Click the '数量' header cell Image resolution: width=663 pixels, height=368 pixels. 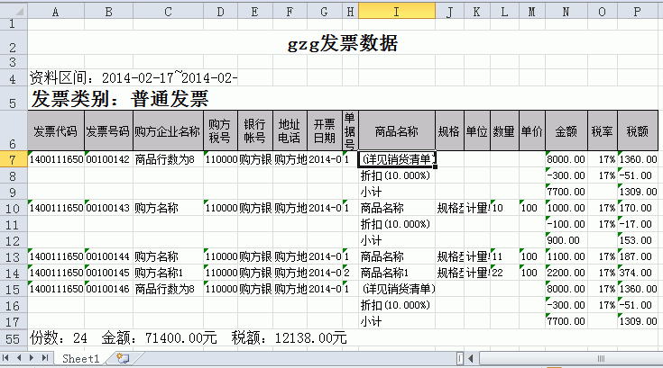[504, 131]
